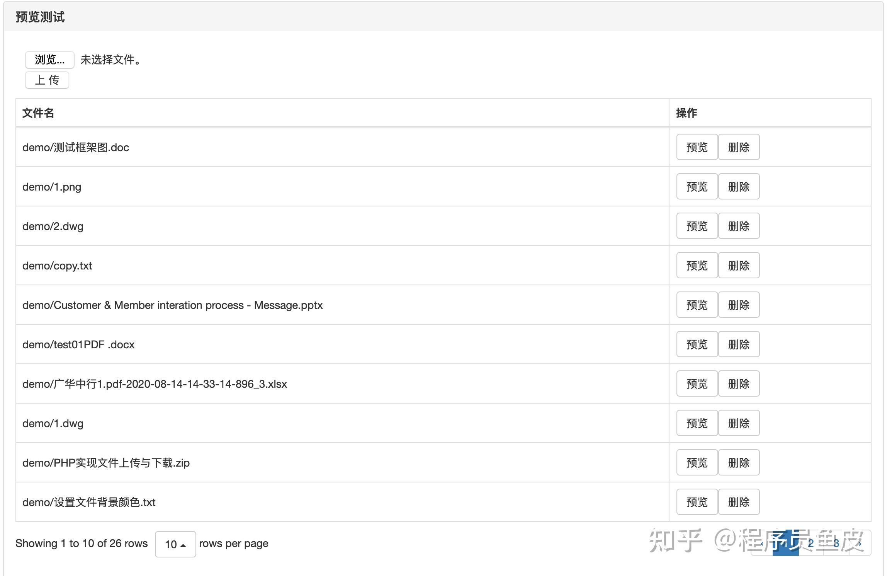Click the 浏览... file browse button

click(49, 60)
